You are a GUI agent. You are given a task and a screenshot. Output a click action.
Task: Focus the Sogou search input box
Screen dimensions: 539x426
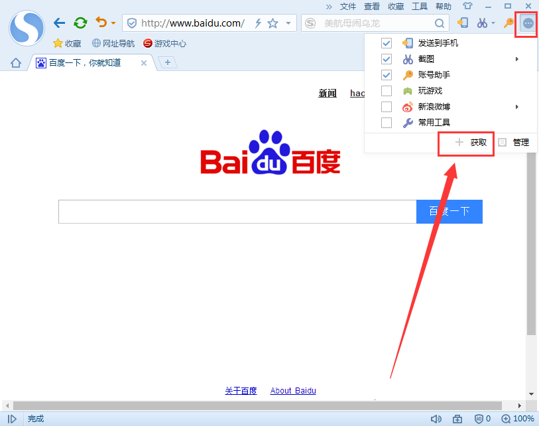(x=375, y=23)
